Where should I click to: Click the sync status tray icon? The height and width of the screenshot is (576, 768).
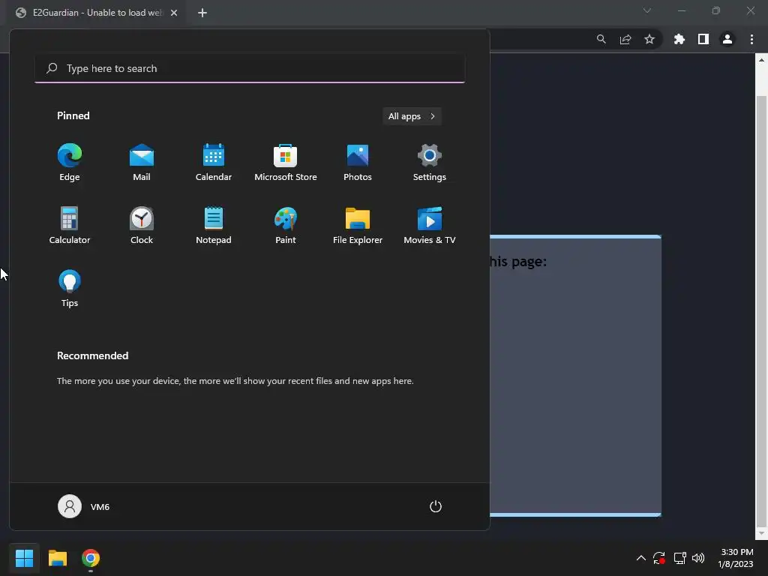coord(659,558)
